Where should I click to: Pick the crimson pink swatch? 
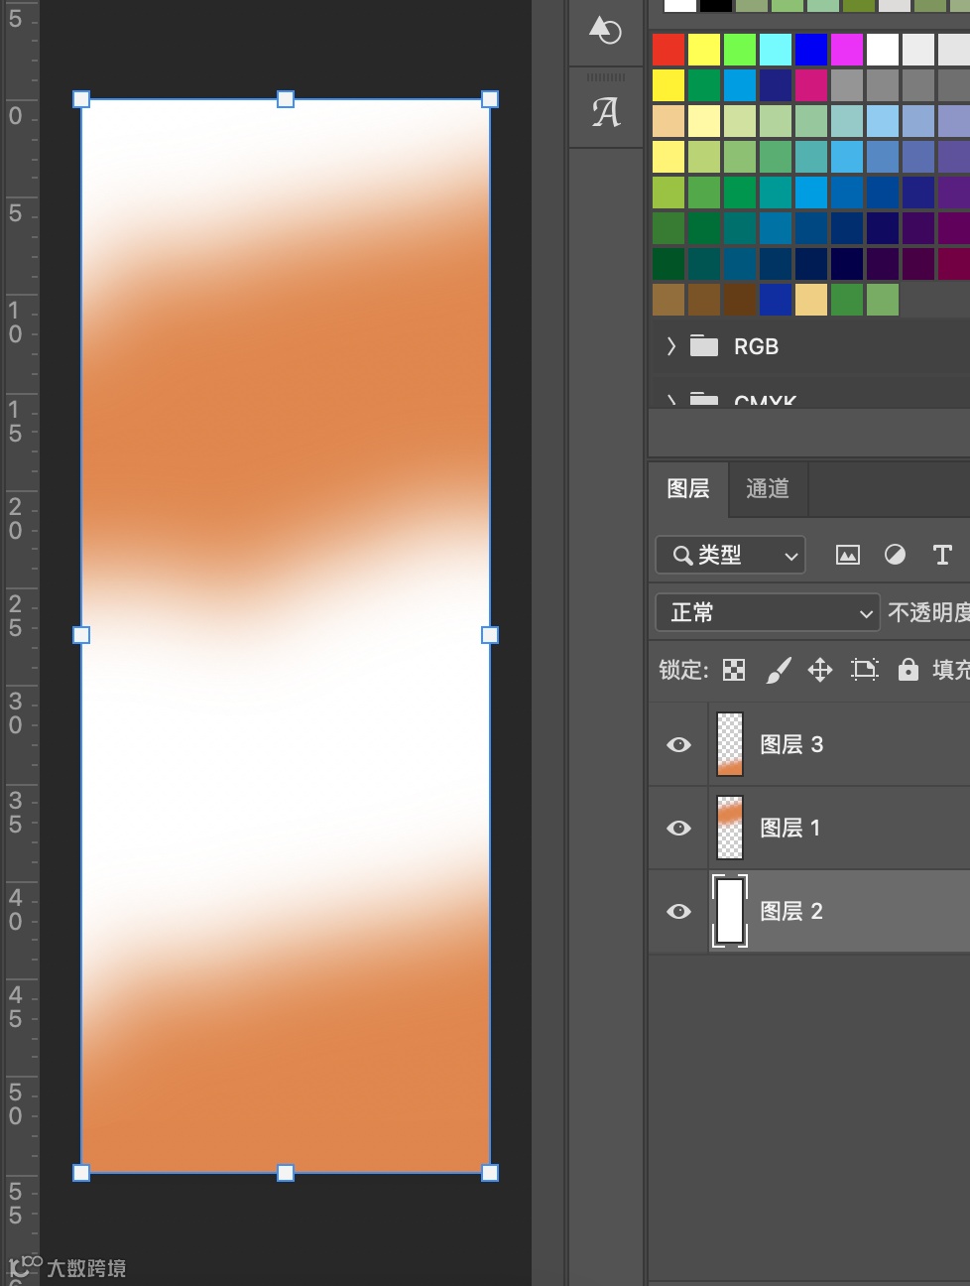(811, 85)
